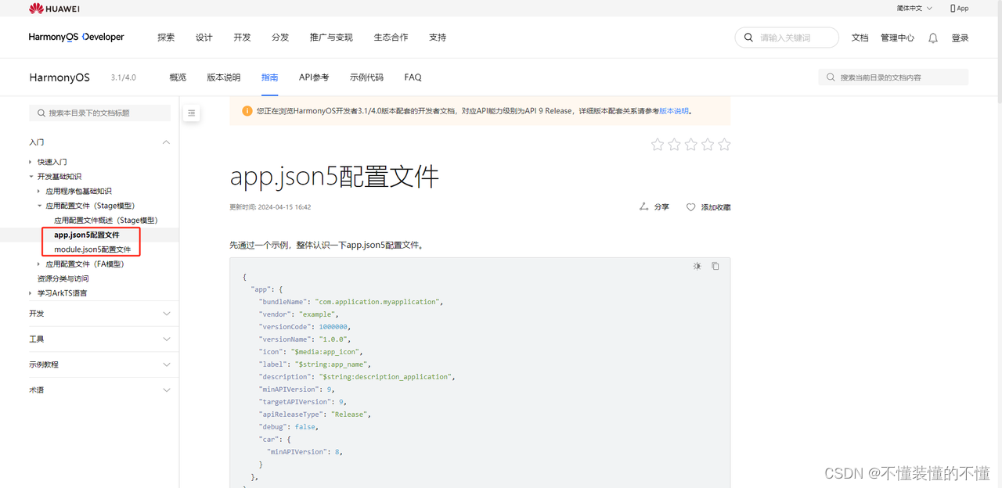Click the orange info icon in the banner
This screenshot has height=488, width=1002.
click(247, 111)
